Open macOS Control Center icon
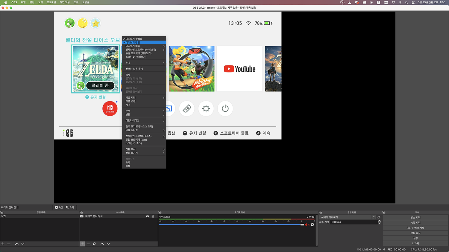 pos(413,2)
